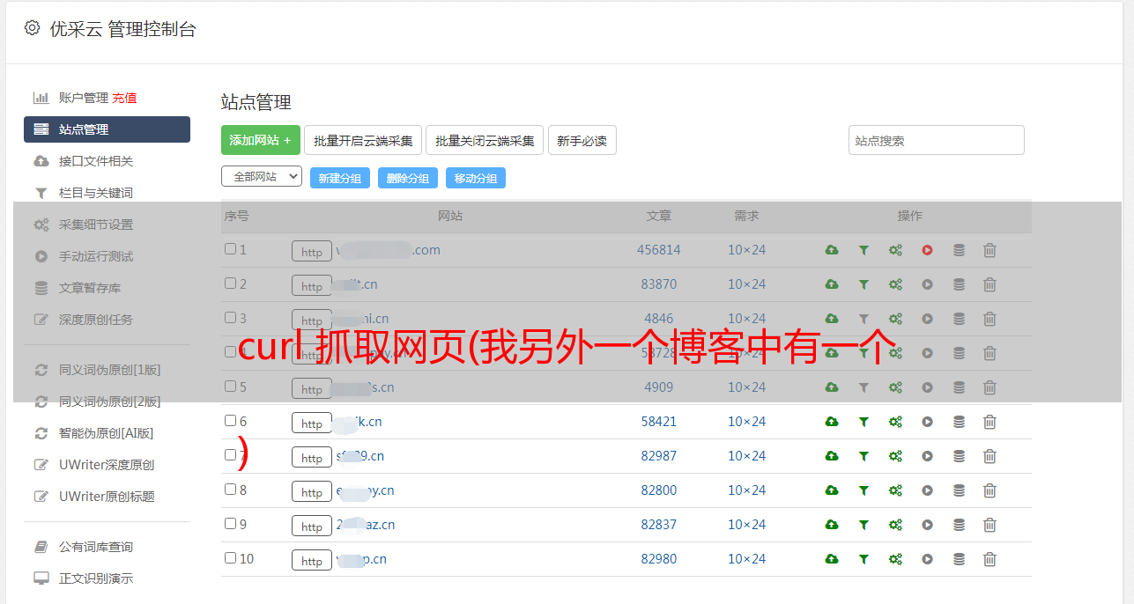Image resolution: width=1134 pixels, height=604 pixels.
Task: Open 智能伪原创[AI版] menu item
Action: point(107,433)
